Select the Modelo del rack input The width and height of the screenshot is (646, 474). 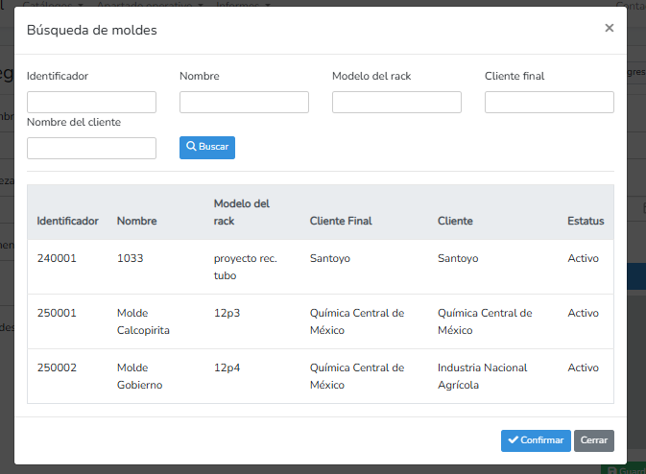coord(396,103)
